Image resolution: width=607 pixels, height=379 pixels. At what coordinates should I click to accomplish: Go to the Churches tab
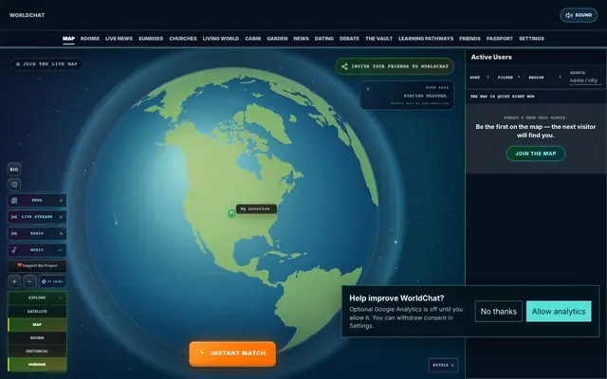pos(183,39)
